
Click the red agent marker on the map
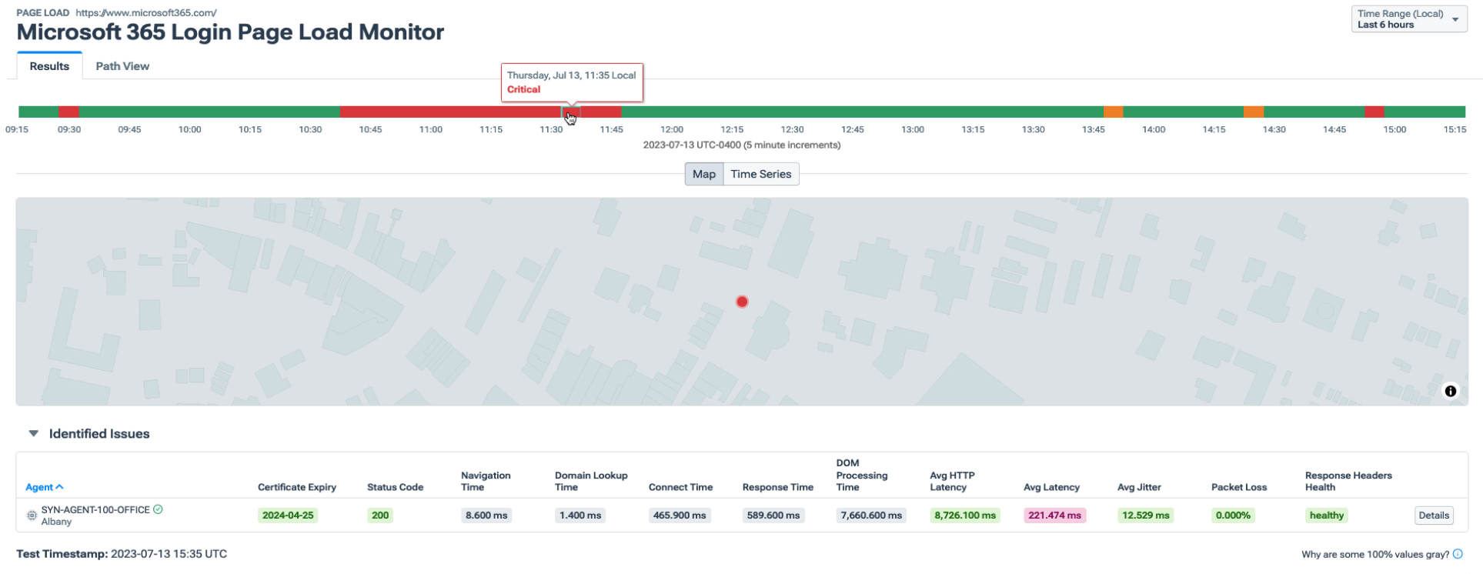click(x=742, y=302)
